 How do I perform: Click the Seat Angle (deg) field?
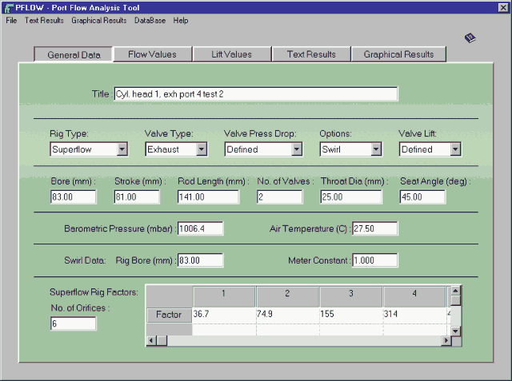click(422, 196)
